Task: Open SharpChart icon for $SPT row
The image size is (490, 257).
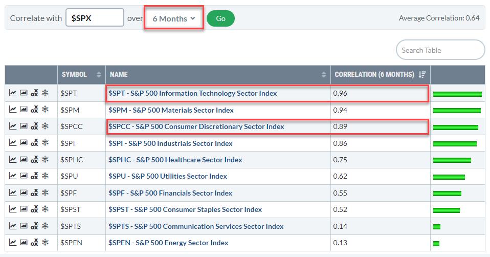Action: click(x=13, y=93)
